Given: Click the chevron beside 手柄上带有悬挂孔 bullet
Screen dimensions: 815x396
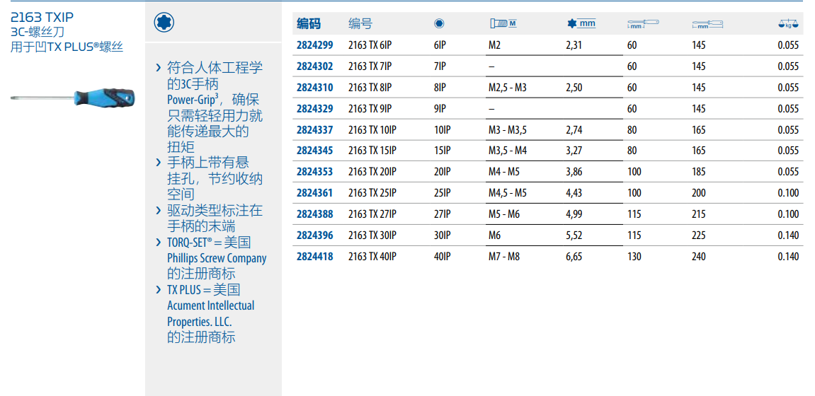Looking at the screenshot, I should click(x=158, y=163).
